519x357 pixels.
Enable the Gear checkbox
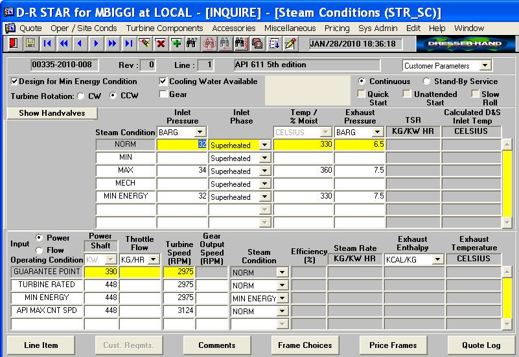click(163, 94)
